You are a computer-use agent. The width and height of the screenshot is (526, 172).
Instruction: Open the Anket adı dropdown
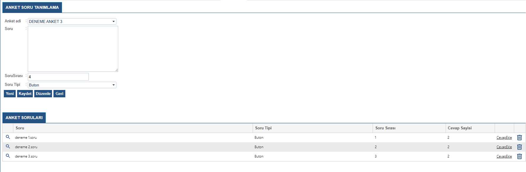pos(72,21)
